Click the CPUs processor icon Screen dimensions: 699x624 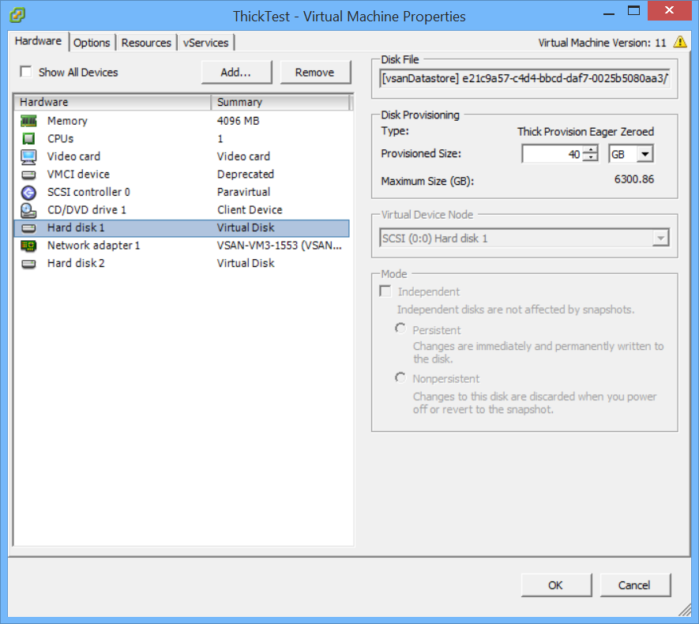pos(28,139)
